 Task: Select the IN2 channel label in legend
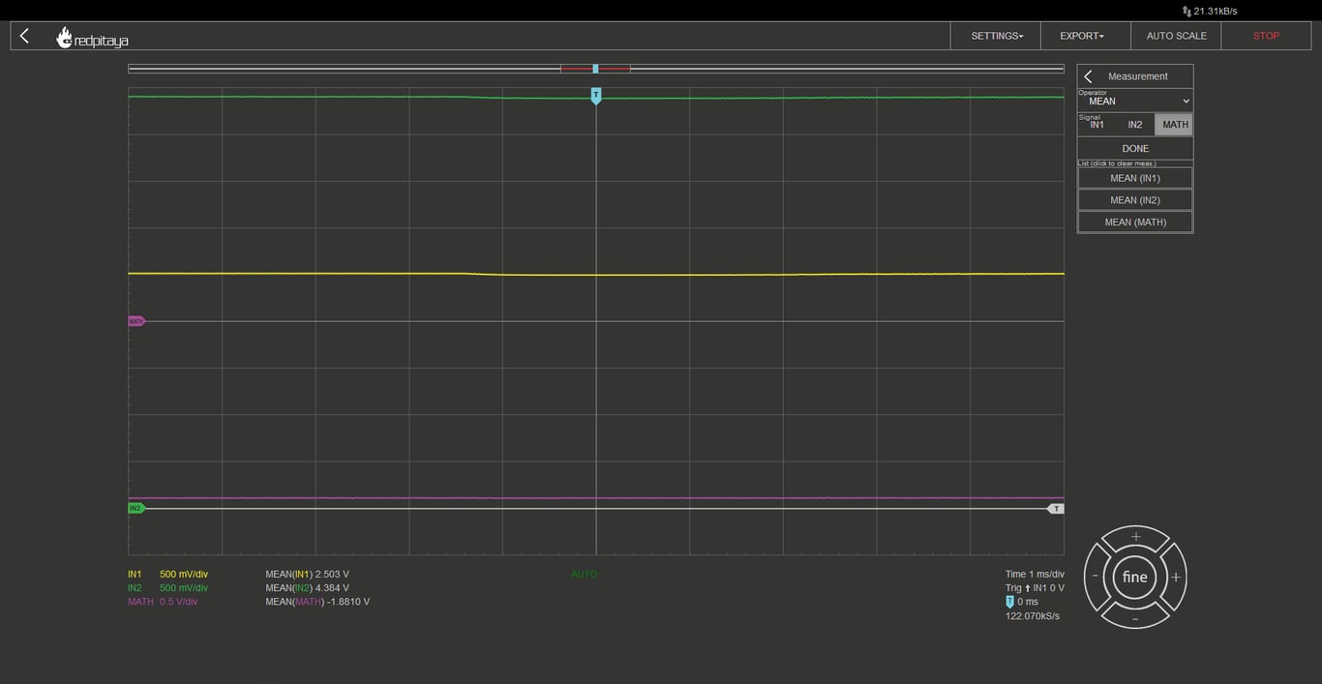[x=135, y=588]
